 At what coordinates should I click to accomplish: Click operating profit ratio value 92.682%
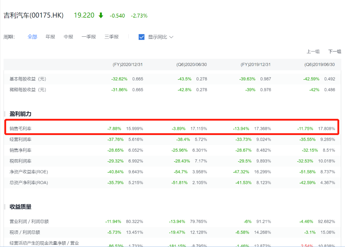point(327,221)
